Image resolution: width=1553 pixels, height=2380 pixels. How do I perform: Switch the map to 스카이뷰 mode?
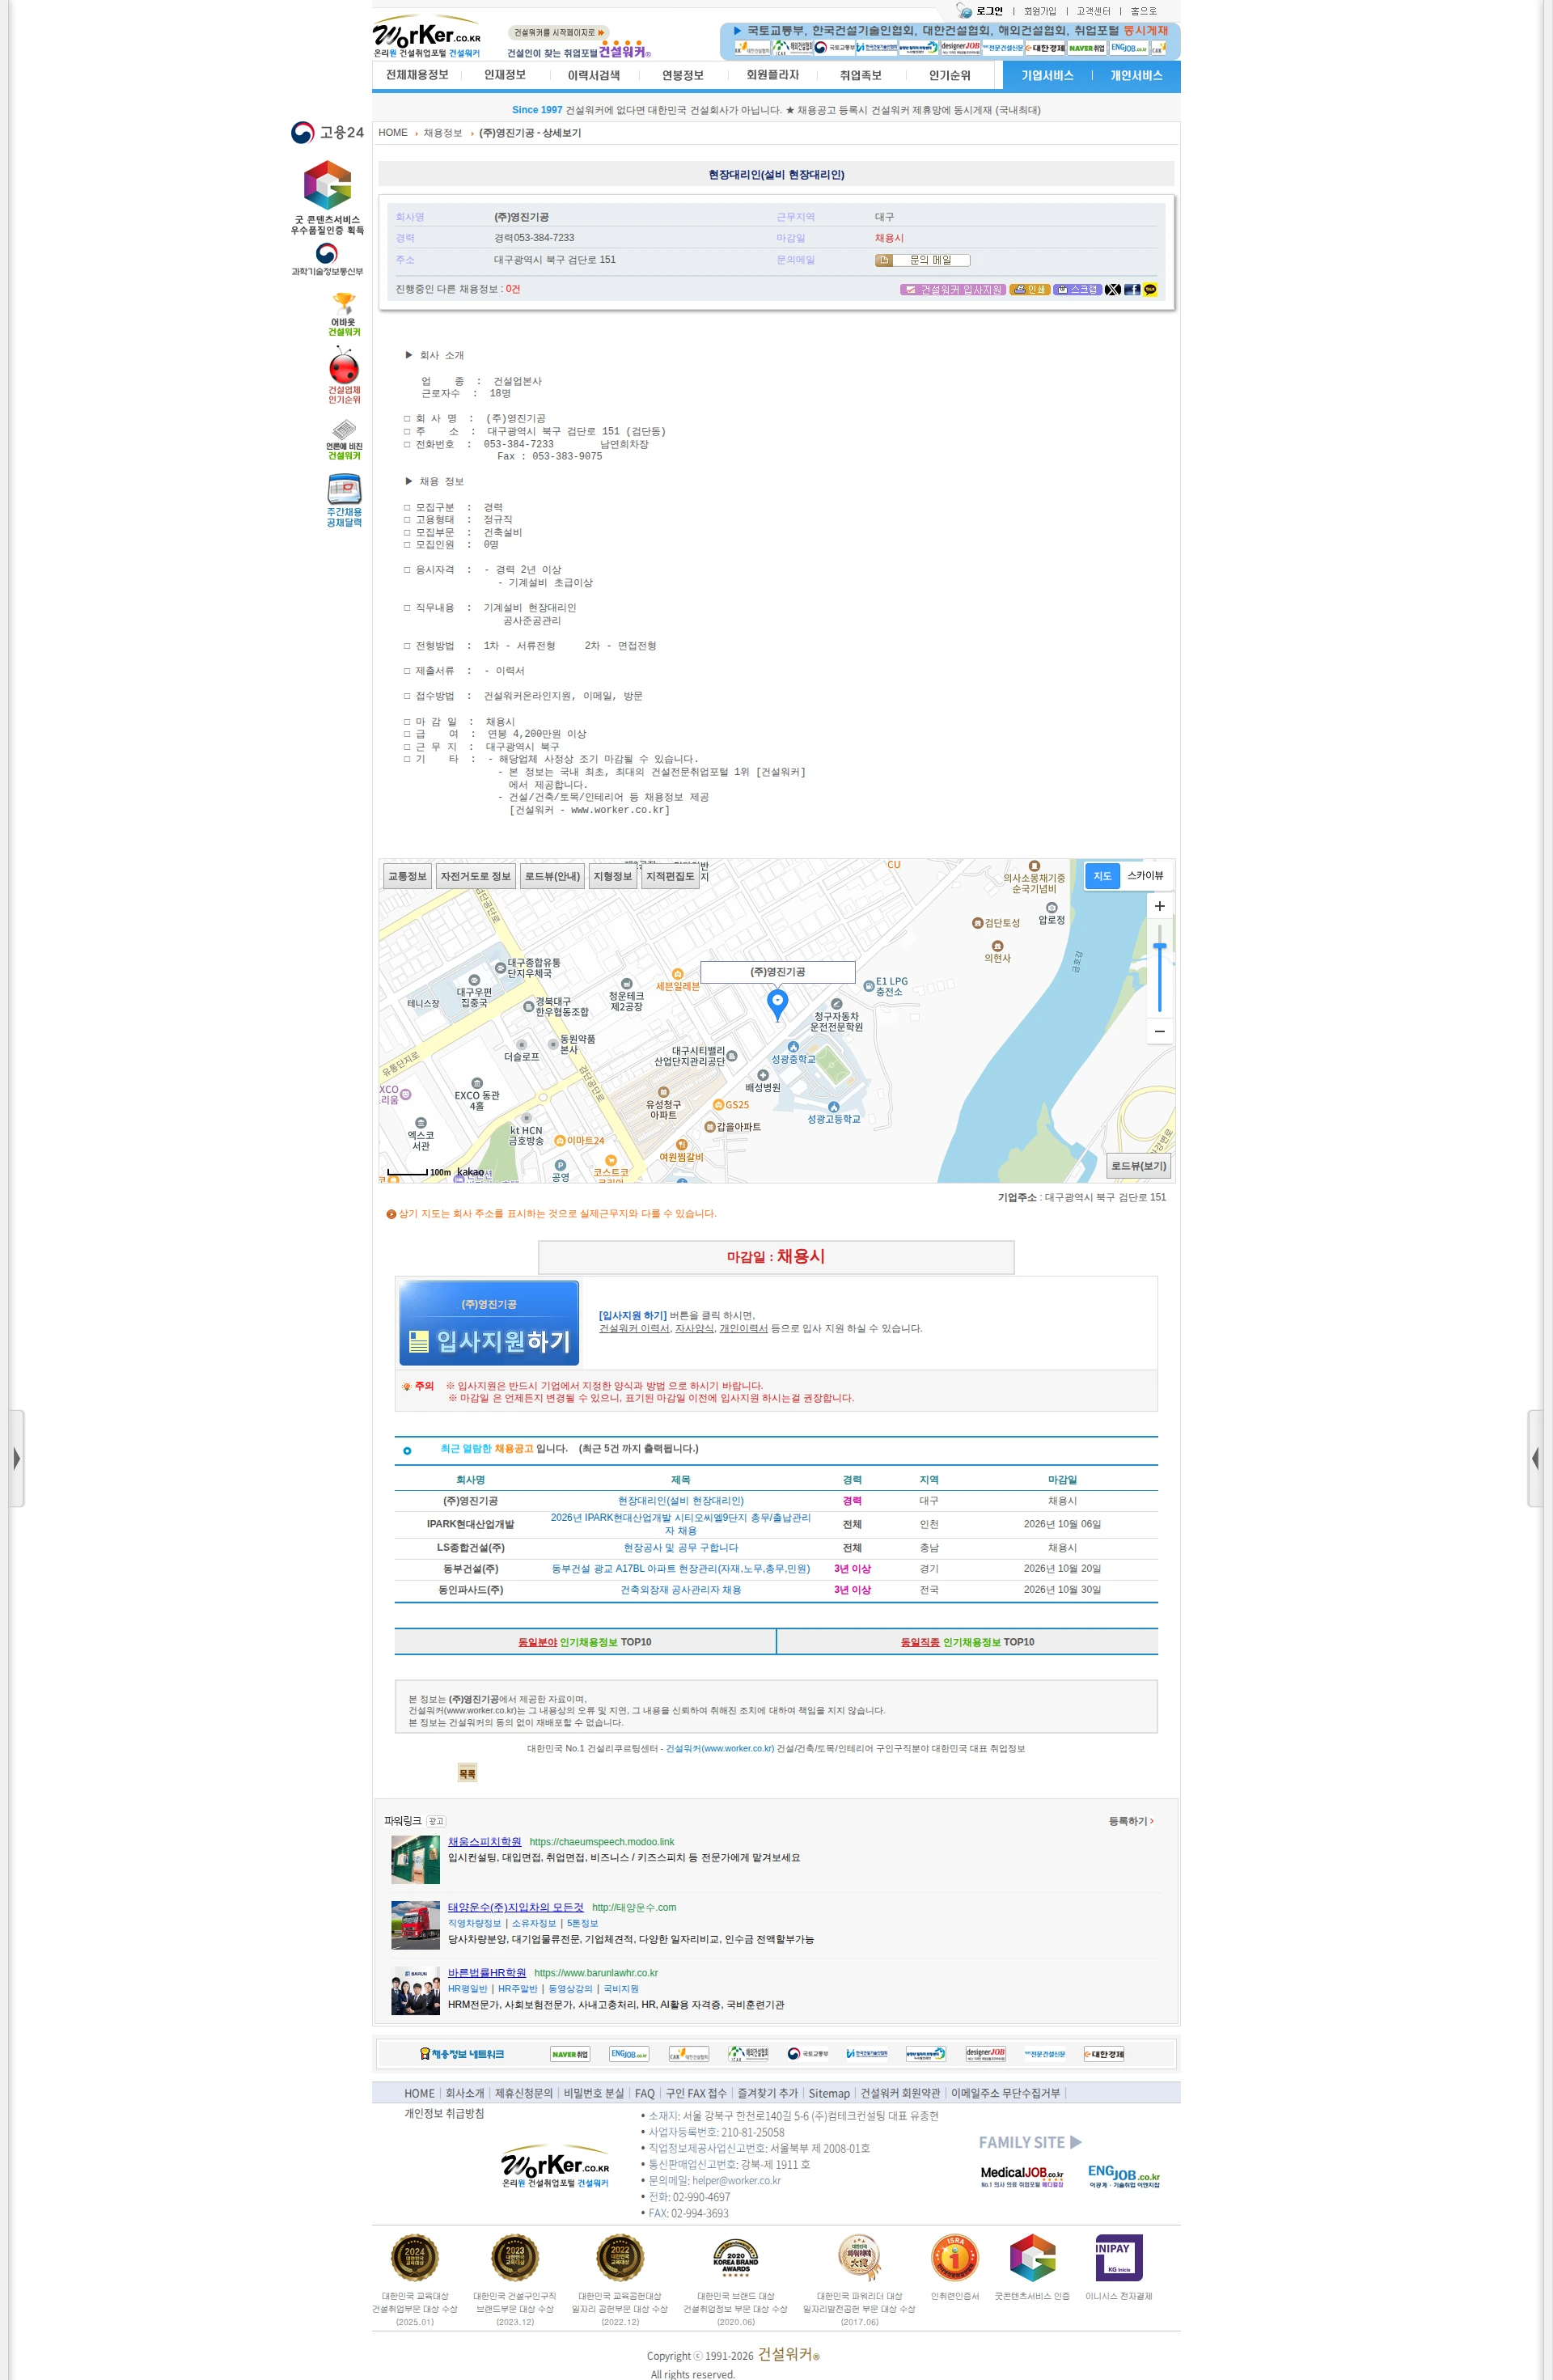[1145, 876]
